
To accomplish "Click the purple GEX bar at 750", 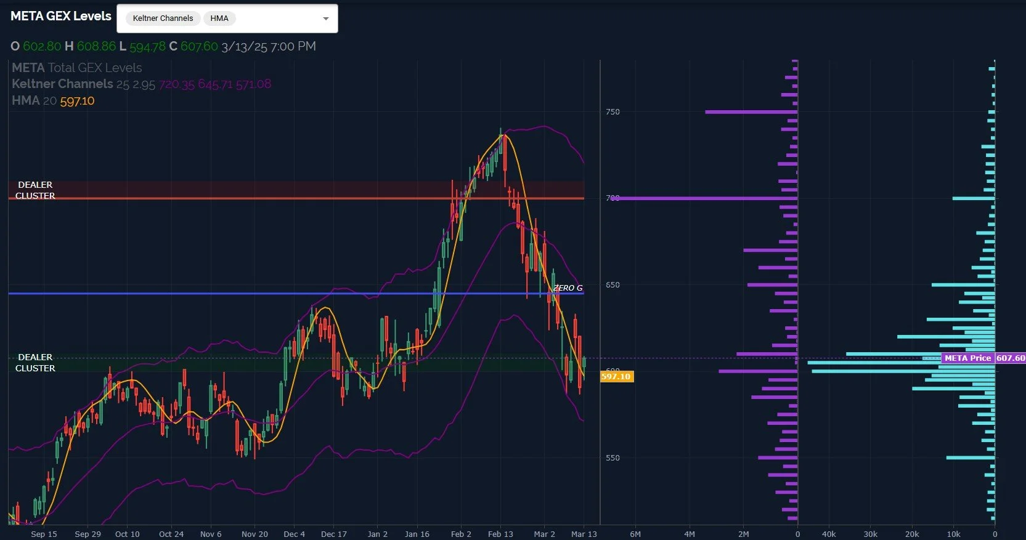I will tap(751, 112).
